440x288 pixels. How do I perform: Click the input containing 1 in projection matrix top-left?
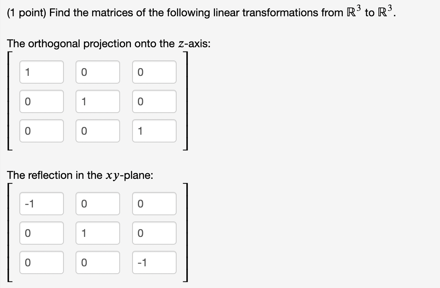click(x=41, y=72)
